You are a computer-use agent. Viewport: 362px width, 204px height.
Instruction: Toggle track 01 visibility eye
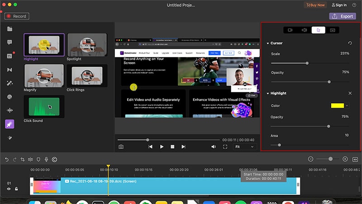(x=9, y=189)
